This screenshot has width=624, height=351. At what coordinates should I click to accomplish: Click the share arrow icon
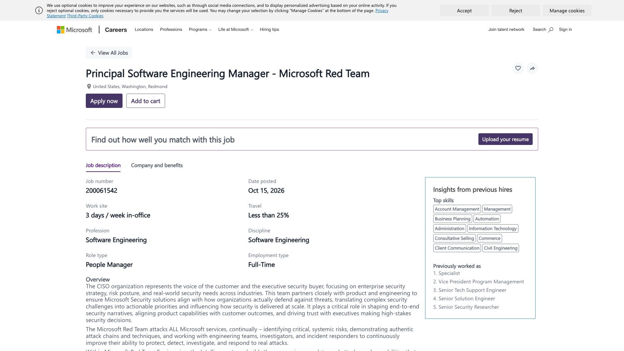pos(532,68)
